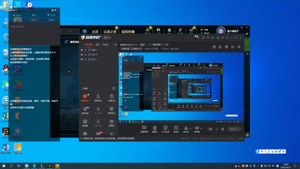This screenshot has height=169, width=300.
Task: Open stream settings gear in bottom toolbar
Action: (x=222, y=129)
